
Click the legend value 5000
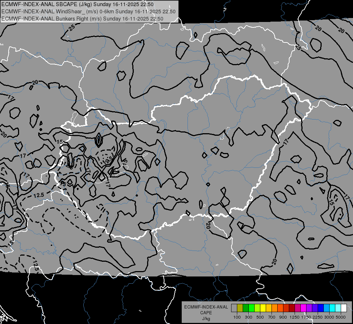pyautogui.click(x=341, y=317)
